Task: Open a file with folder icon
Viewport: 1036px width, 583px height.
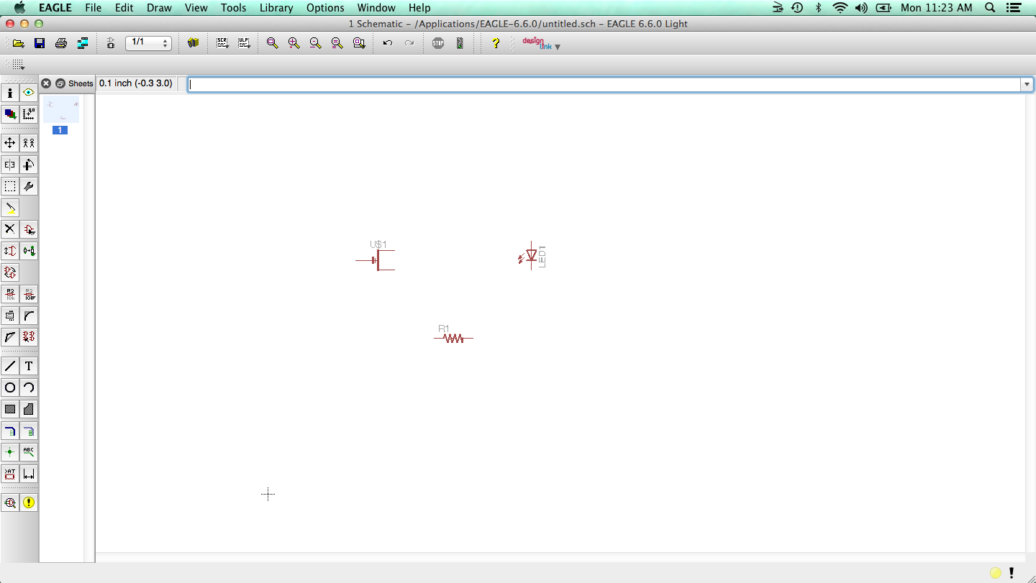Action: [x=19, y=43]
